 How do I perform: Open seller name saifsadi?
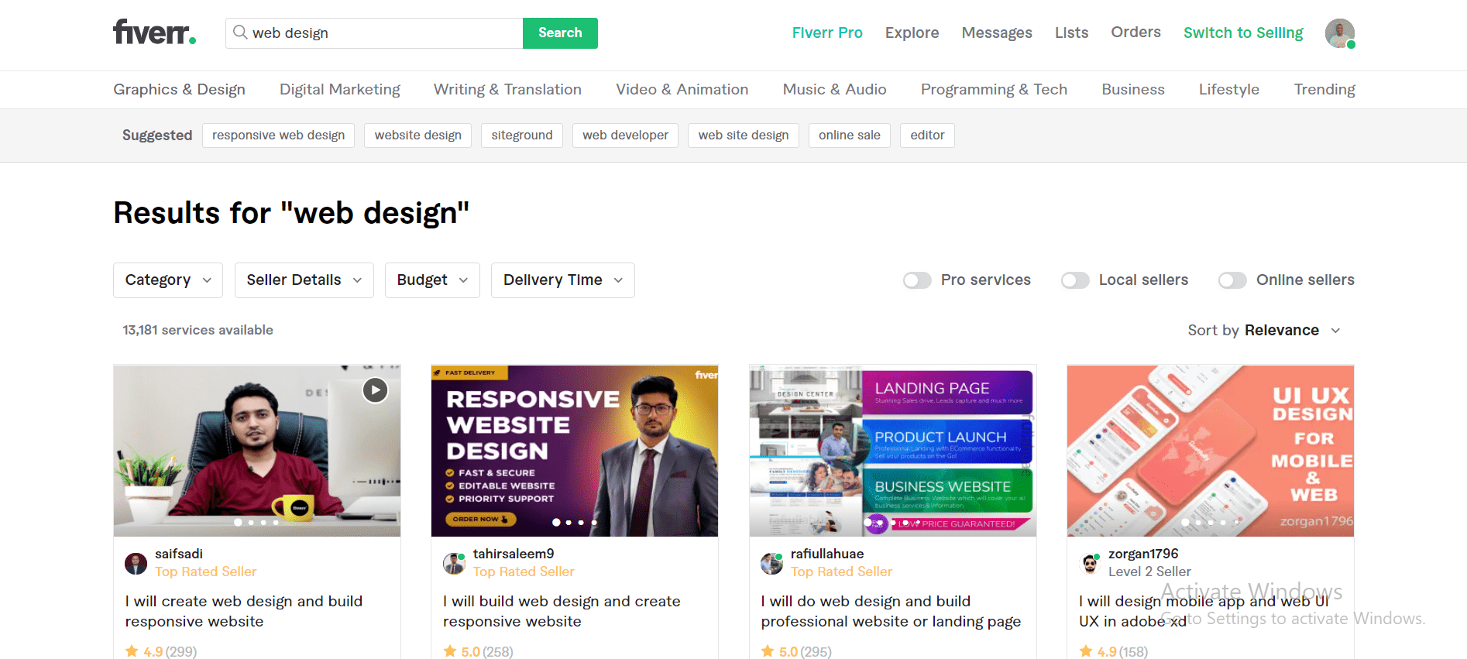tap(179, 554)
